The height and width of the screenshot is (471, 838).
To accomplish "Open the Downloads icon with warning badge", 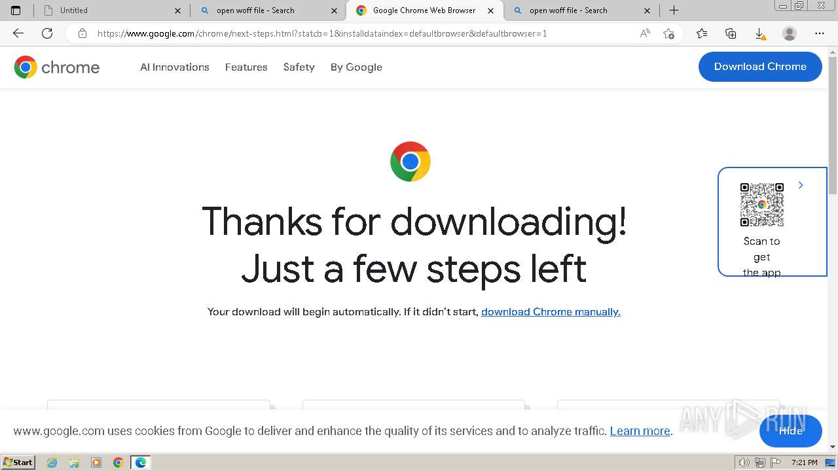I will click(759, 33).
